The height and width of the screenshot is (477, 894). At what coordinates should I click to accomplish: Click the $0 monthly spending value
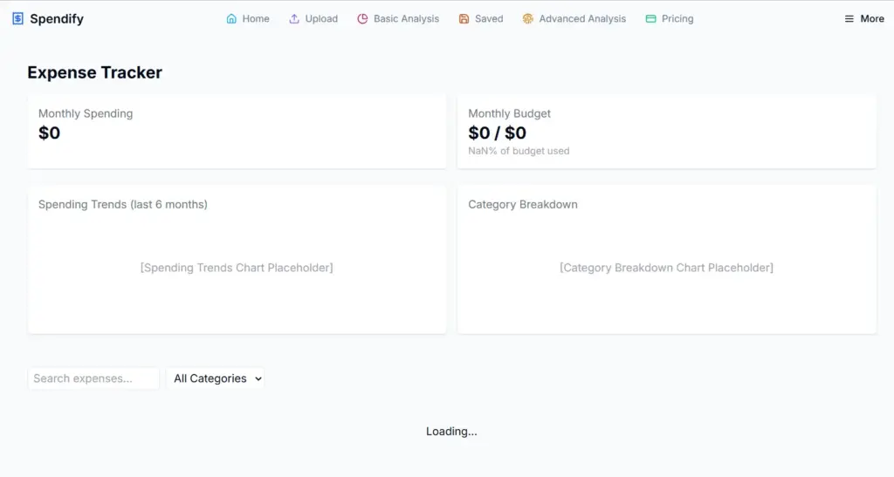tap(49, 133)
